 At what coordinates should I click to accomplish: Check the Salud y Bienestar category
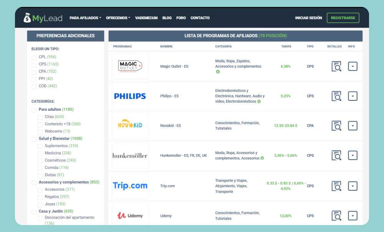pos(34,139)
